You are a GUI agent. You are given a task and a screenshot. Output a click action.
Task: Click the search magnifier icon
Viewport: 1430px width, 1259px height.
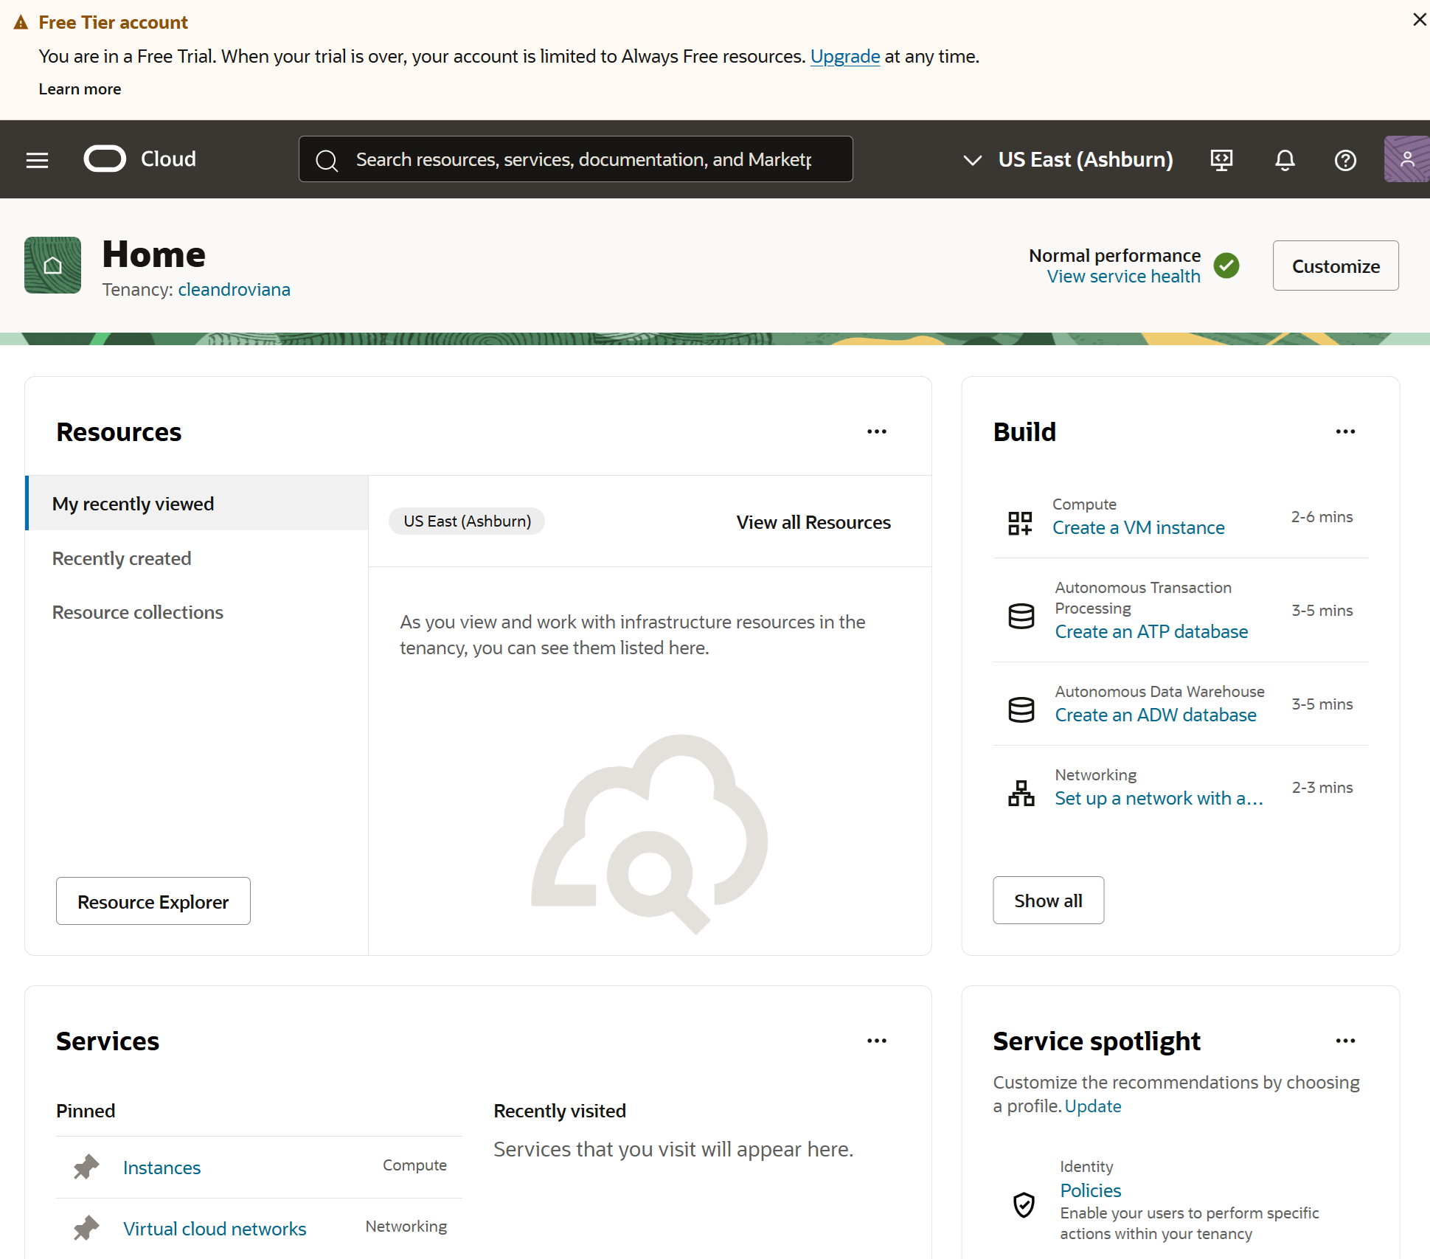326,160
